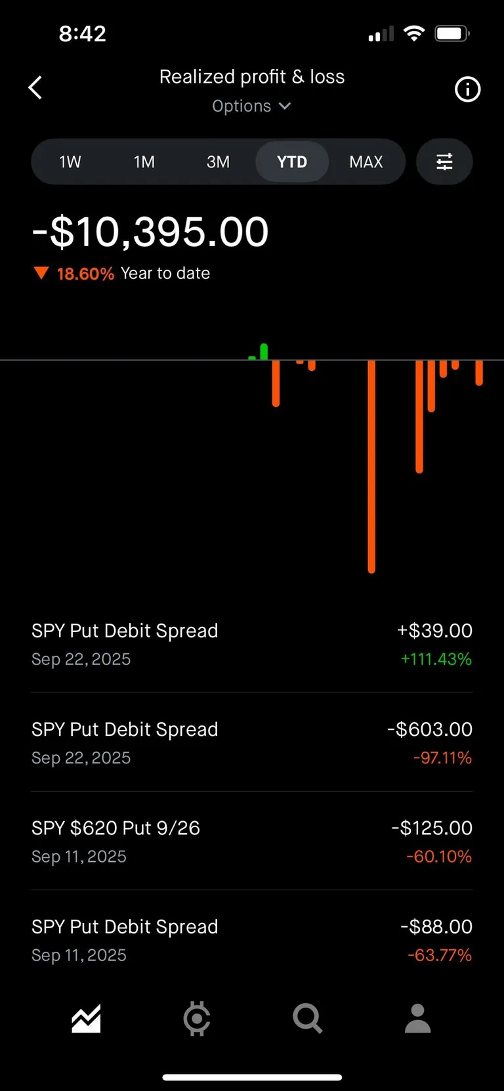Tap the back arrow icon
Viewport: 504px width, 1091px height.
[x=35, y=87]
